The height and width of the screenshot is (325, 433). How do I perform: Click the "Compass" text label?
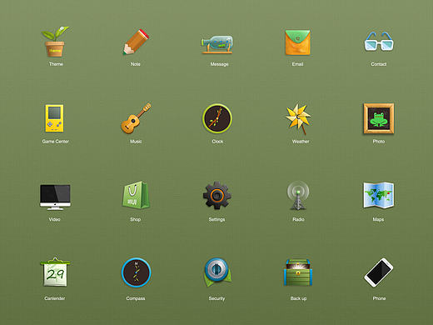pyautogui.click(x=136, y=298)
